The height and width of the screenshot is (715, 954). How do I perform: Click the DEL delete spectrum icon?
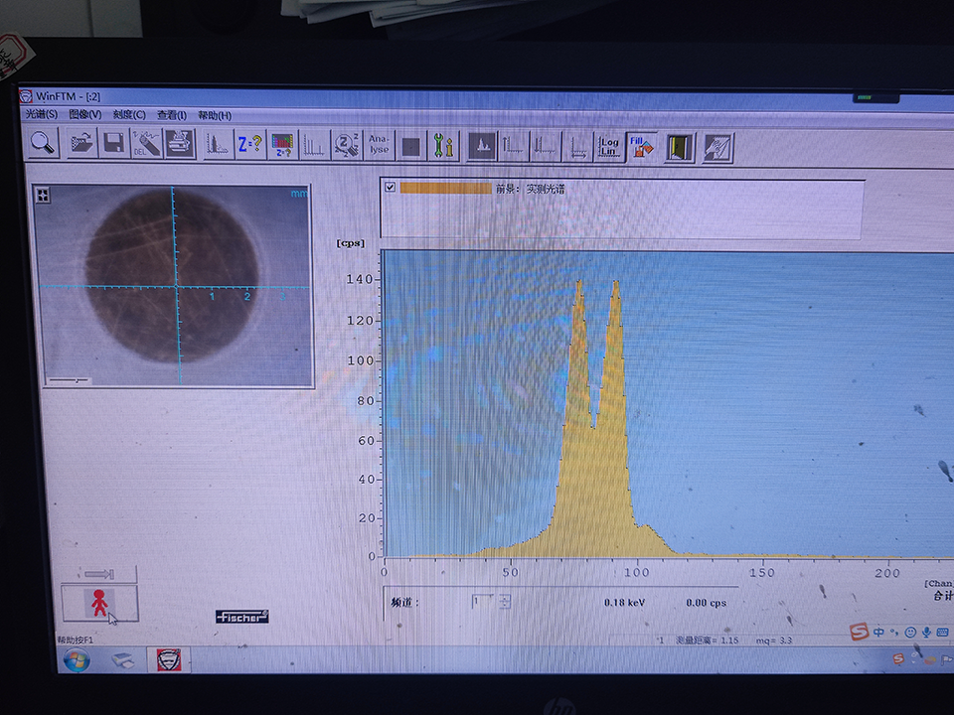pyautogui.click(x=146, y=144)
